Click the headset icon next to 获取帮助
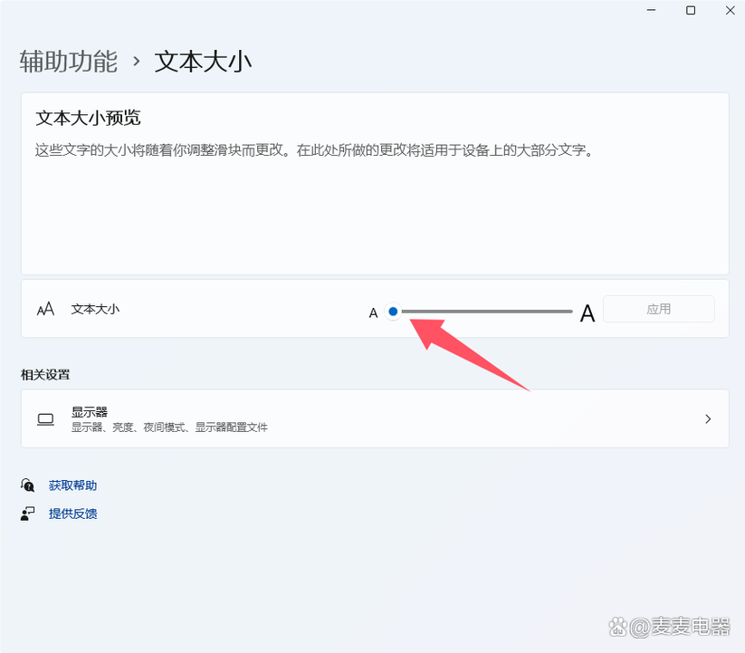Image resolution: width=745 pixels, height=653 pixels. [x=27, y=485]
